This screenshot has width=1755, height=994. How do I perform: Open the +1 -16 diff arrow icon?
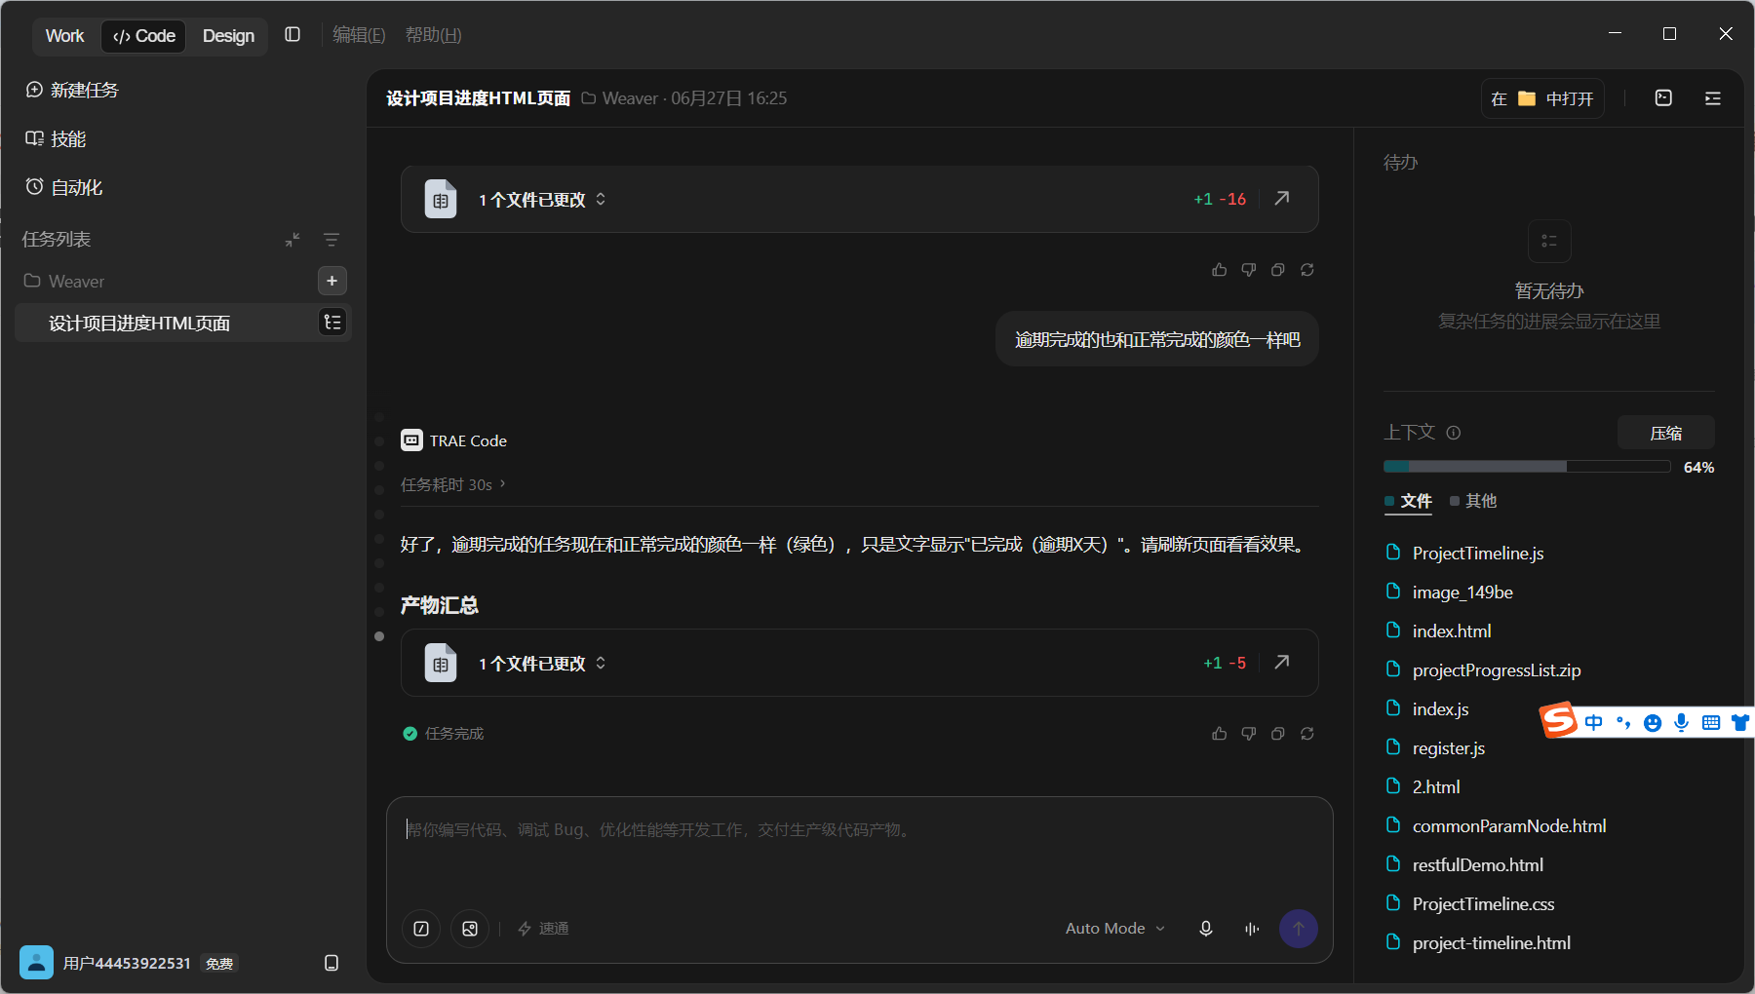click(x=1282, y=199)
